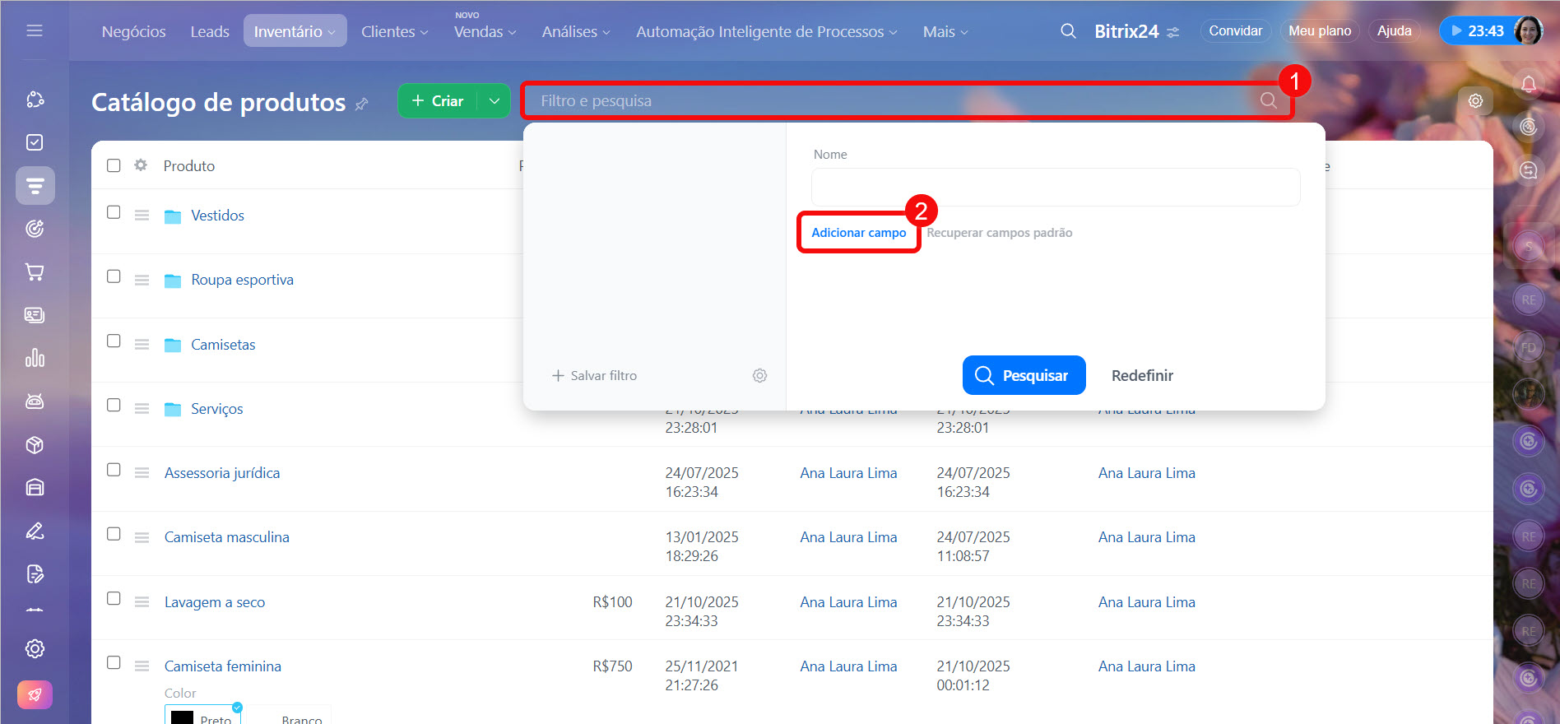Open the sidebar settings gear icon
This screenshot has width=1560, height=724.
tap(35, 648)
